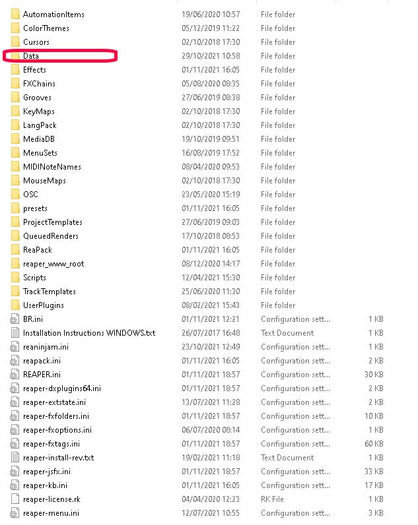Click the date 12/07/2021 10:55
The width and height of the screenshot is (418, 525).
[211, 513]
